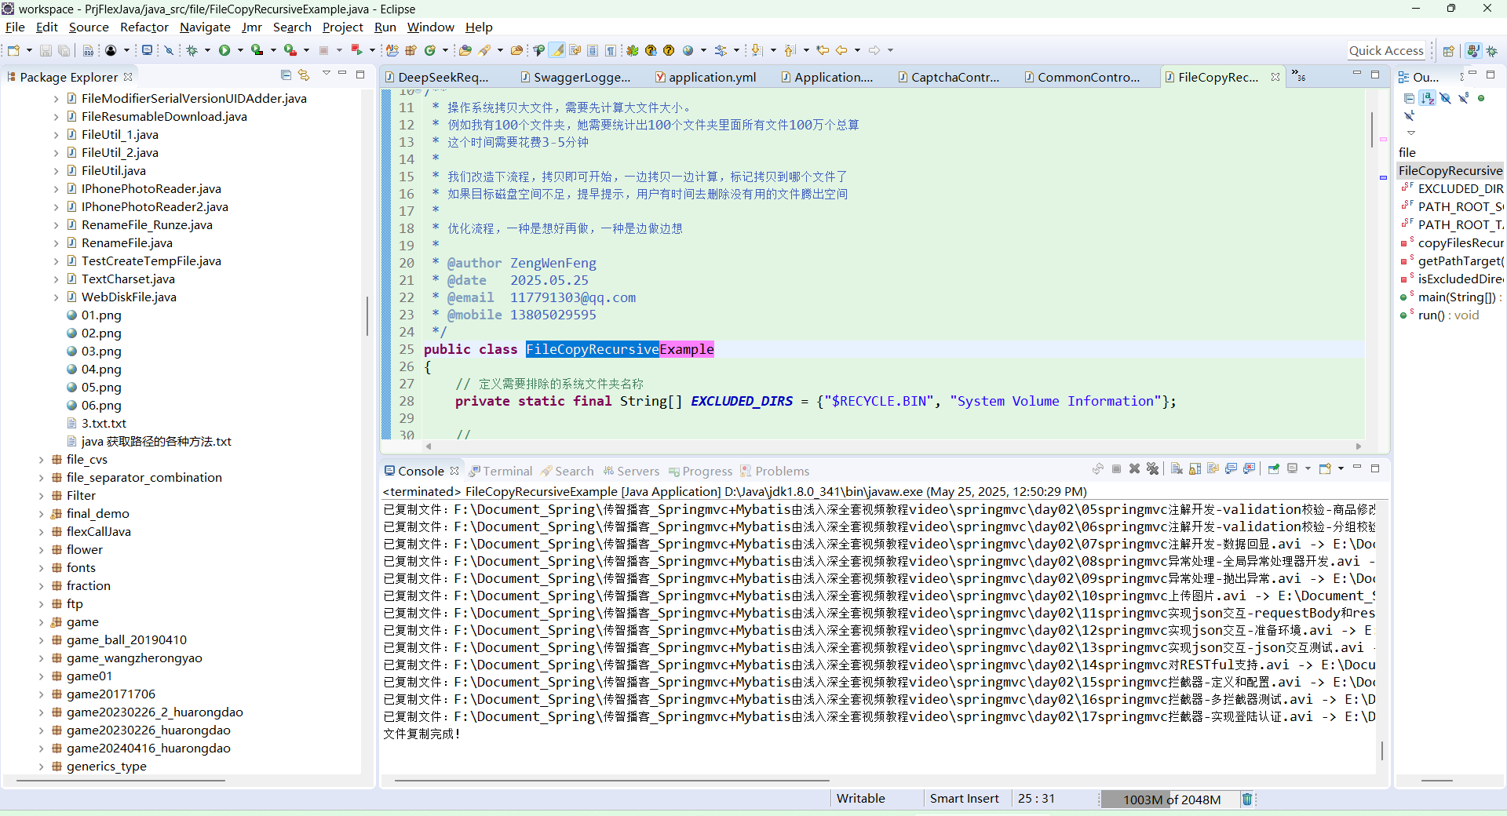Toggle Hide Local Types in the Outline

tap(1410, 116)
